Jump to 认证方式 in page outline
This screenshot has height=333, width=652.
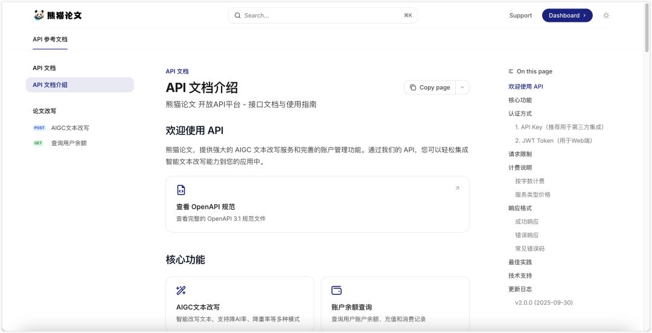tap(520, 114)
